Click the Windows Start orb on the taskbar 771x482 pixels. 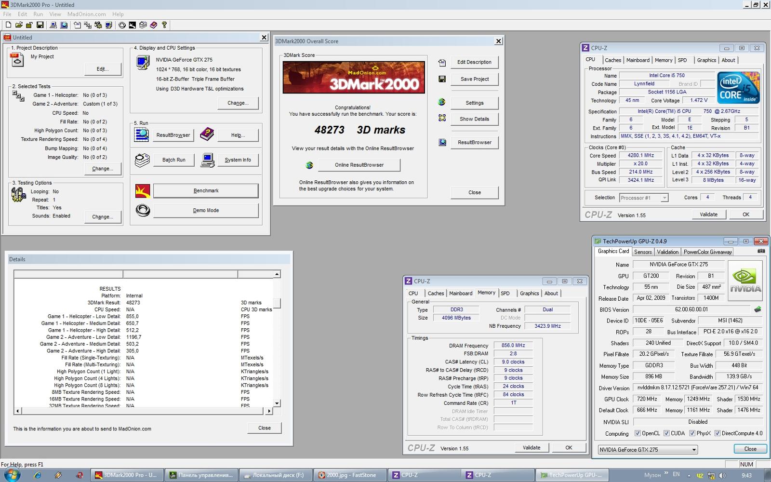[x=12, y=475]
